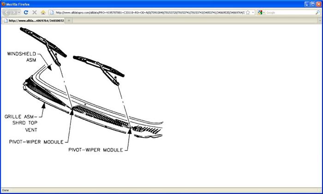Click the 'GRILLE ASM- SHRD TOP VENT' label
Viewport: 323px width, 194px height.
click(x=21, y=123)
